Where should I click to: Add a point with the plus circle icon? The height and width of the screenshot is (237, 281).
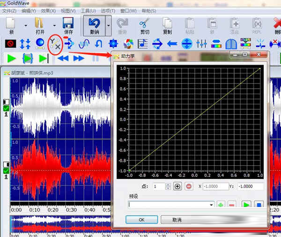(177, 186)
